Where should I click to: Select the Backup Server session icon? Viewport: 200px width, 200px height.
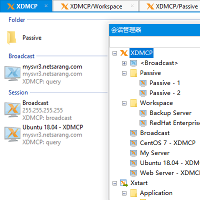click(143, 113)
